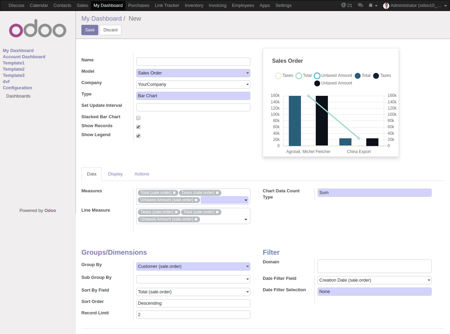Click the Name input field
This screenshot has height=334, width=450.
(193, 62)
